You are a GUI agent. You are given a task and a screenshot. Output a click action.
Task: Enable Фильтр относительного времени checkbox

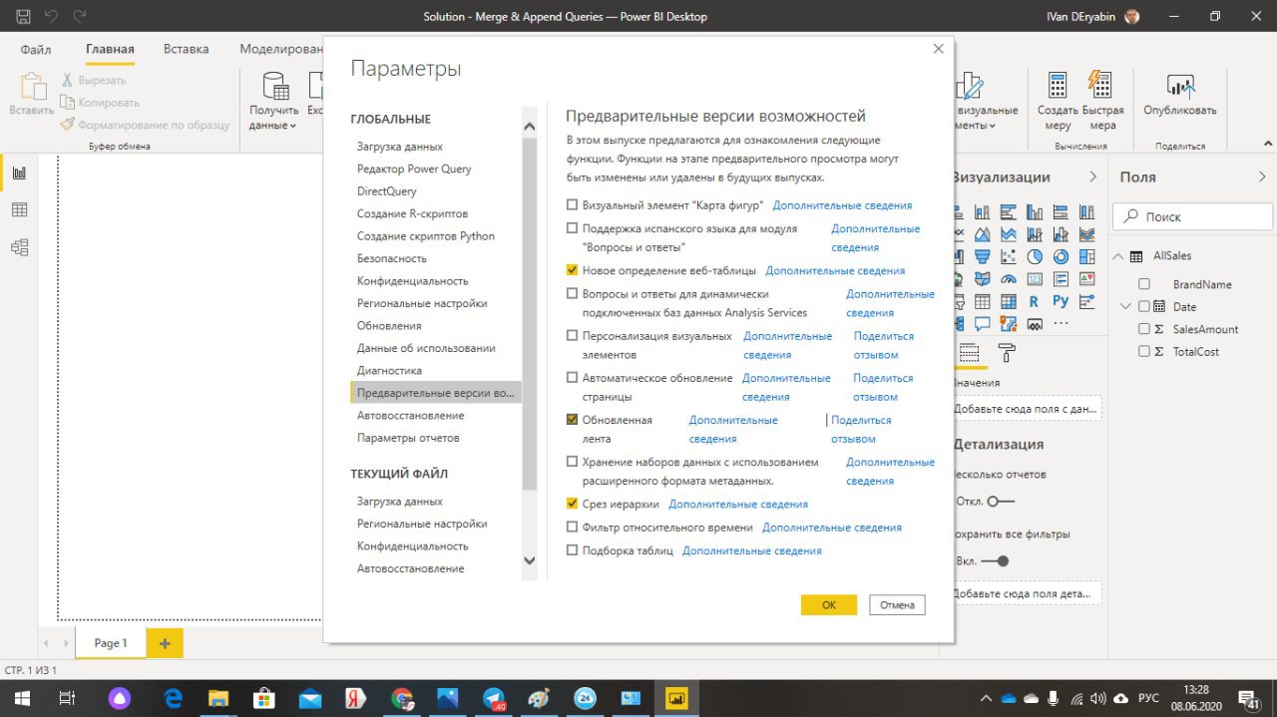[572, 527]
